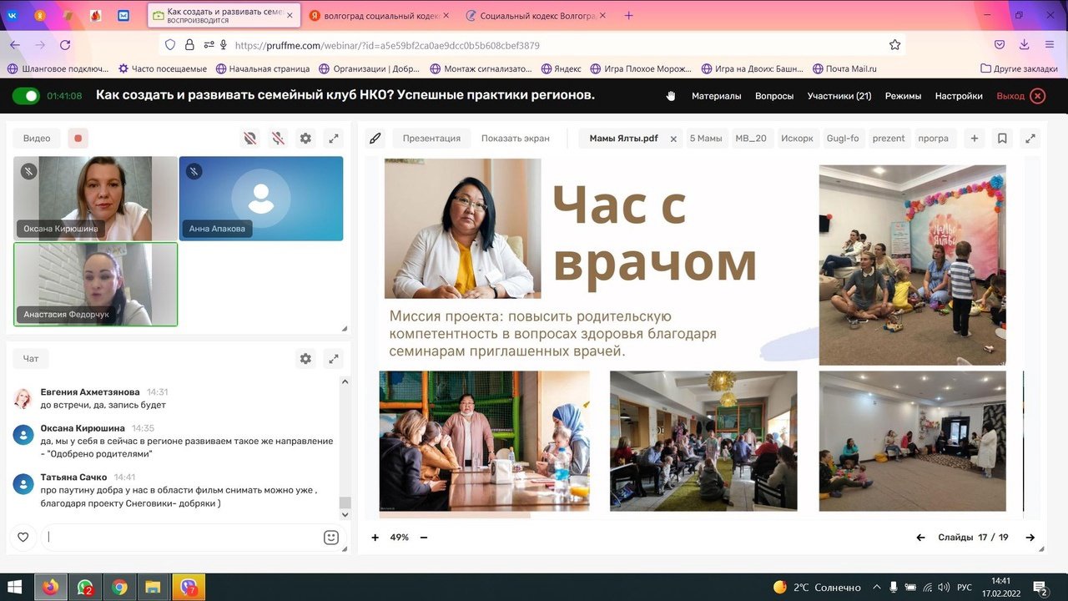This screenshot has height=601, width=1068.
Task: Open the Pocket save icon
Action: click(1000, 45)
